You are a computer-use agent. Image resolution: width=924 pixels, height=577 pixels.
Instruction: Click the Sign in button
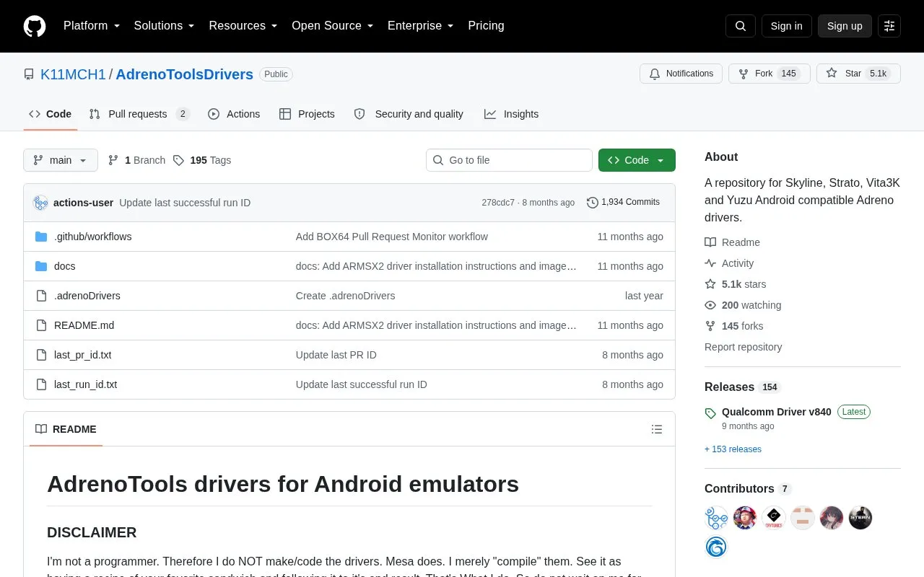pyautogui.click(x=786, y=26)
